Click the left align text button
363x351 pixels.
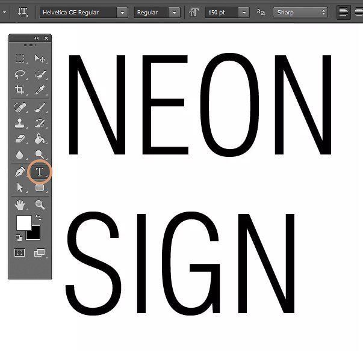(344, 12)
